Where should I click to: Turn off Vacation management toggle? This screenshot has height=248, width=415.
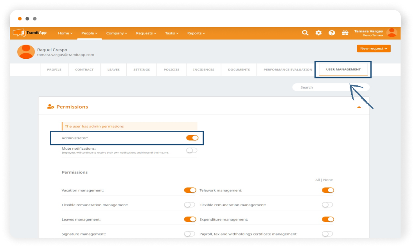pos(190,190)
